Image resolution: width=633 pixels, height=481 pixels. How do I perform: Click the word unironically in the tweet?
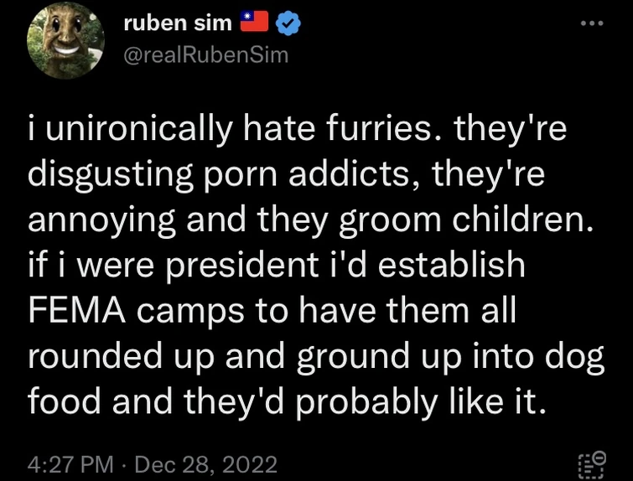click(139, 131)
